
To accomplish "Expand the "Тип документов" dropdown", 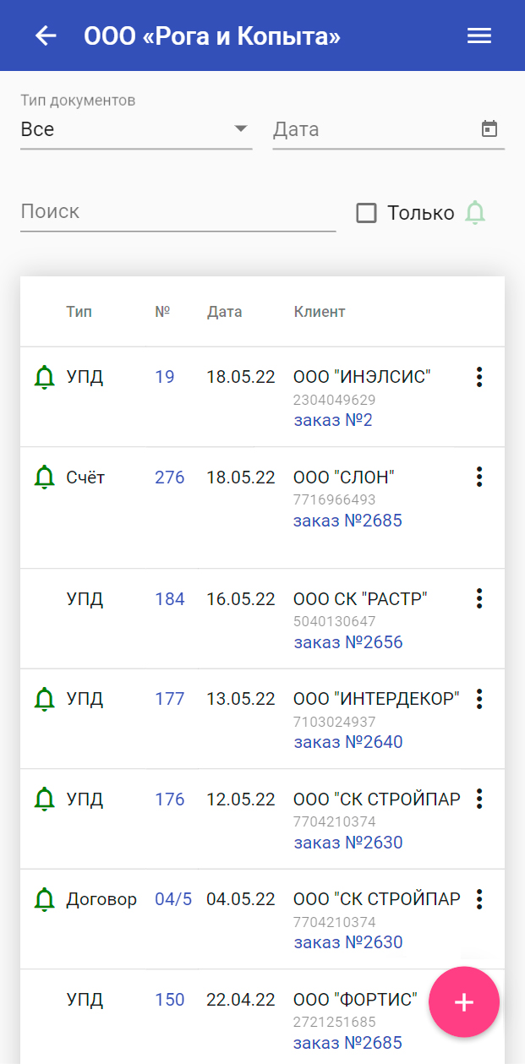I will coord(136,129).
